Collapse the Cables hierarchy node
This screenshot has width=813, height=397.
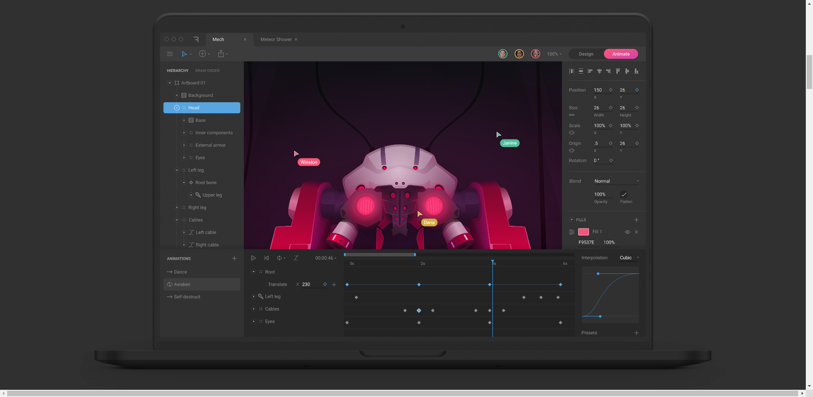[x=177, y=220]
